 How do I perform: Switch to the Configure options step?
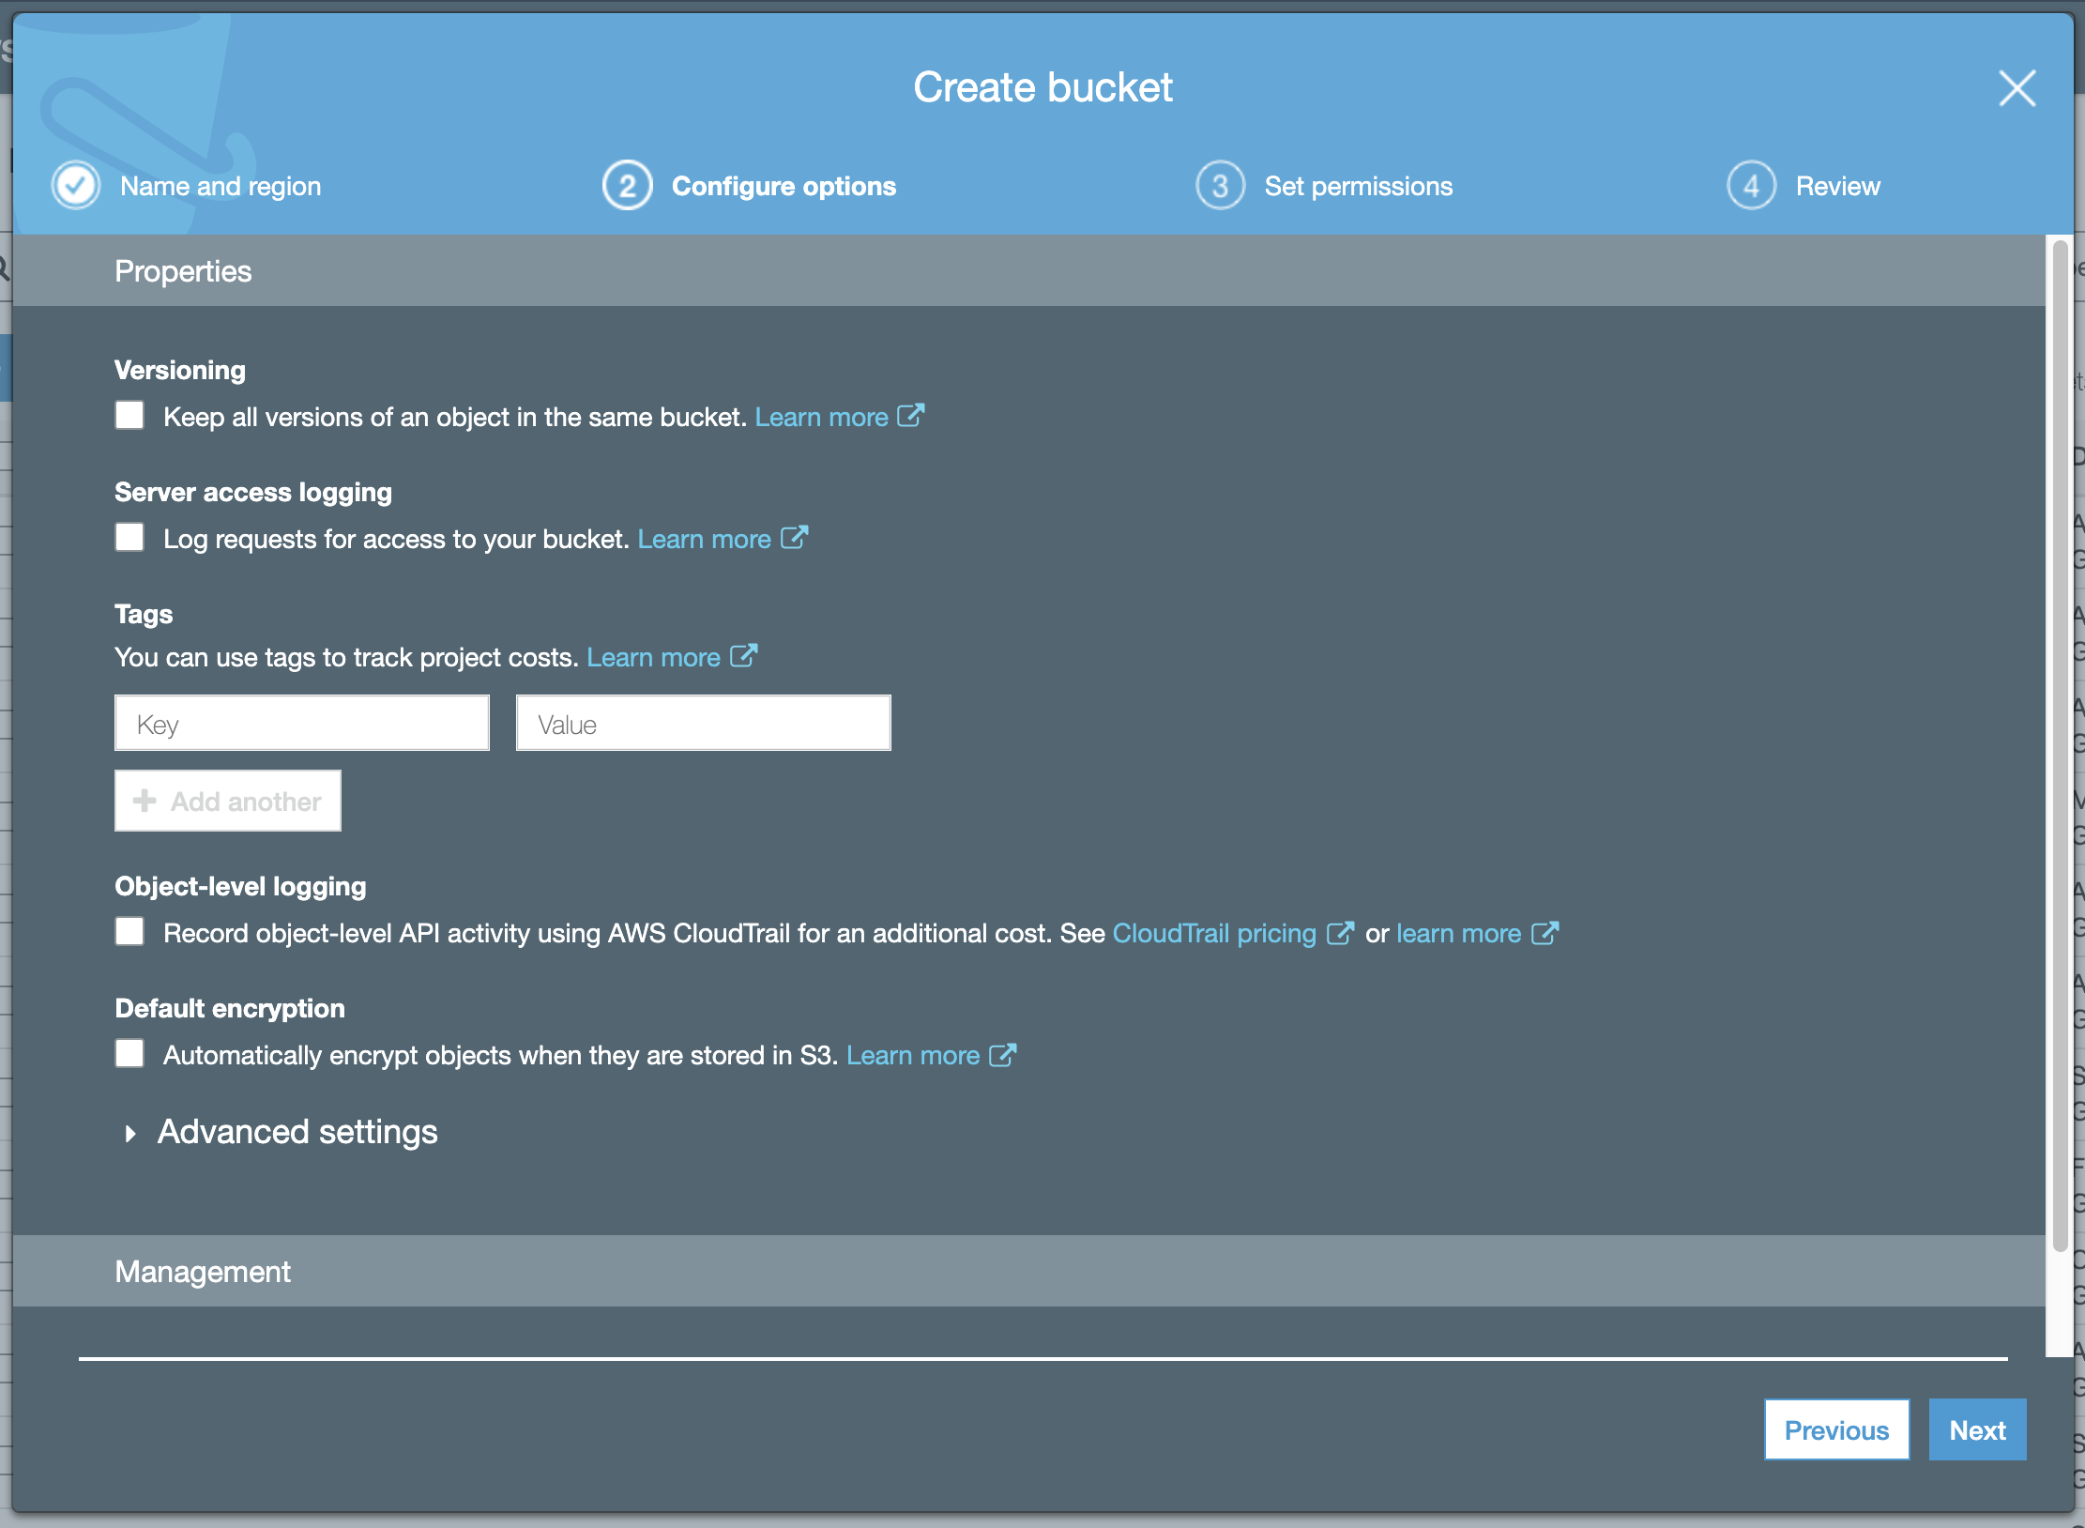[x=784, y=185]
